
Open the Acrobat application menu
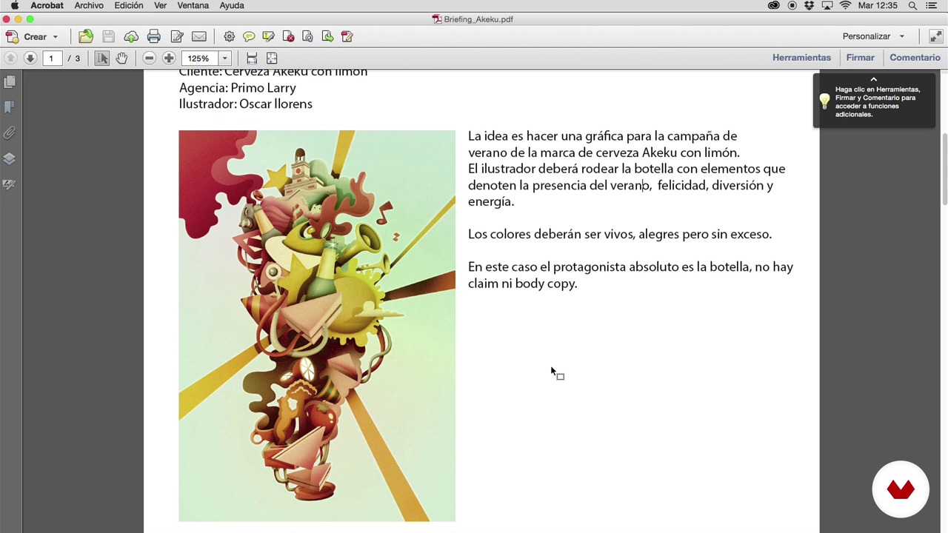pos(47,5)
